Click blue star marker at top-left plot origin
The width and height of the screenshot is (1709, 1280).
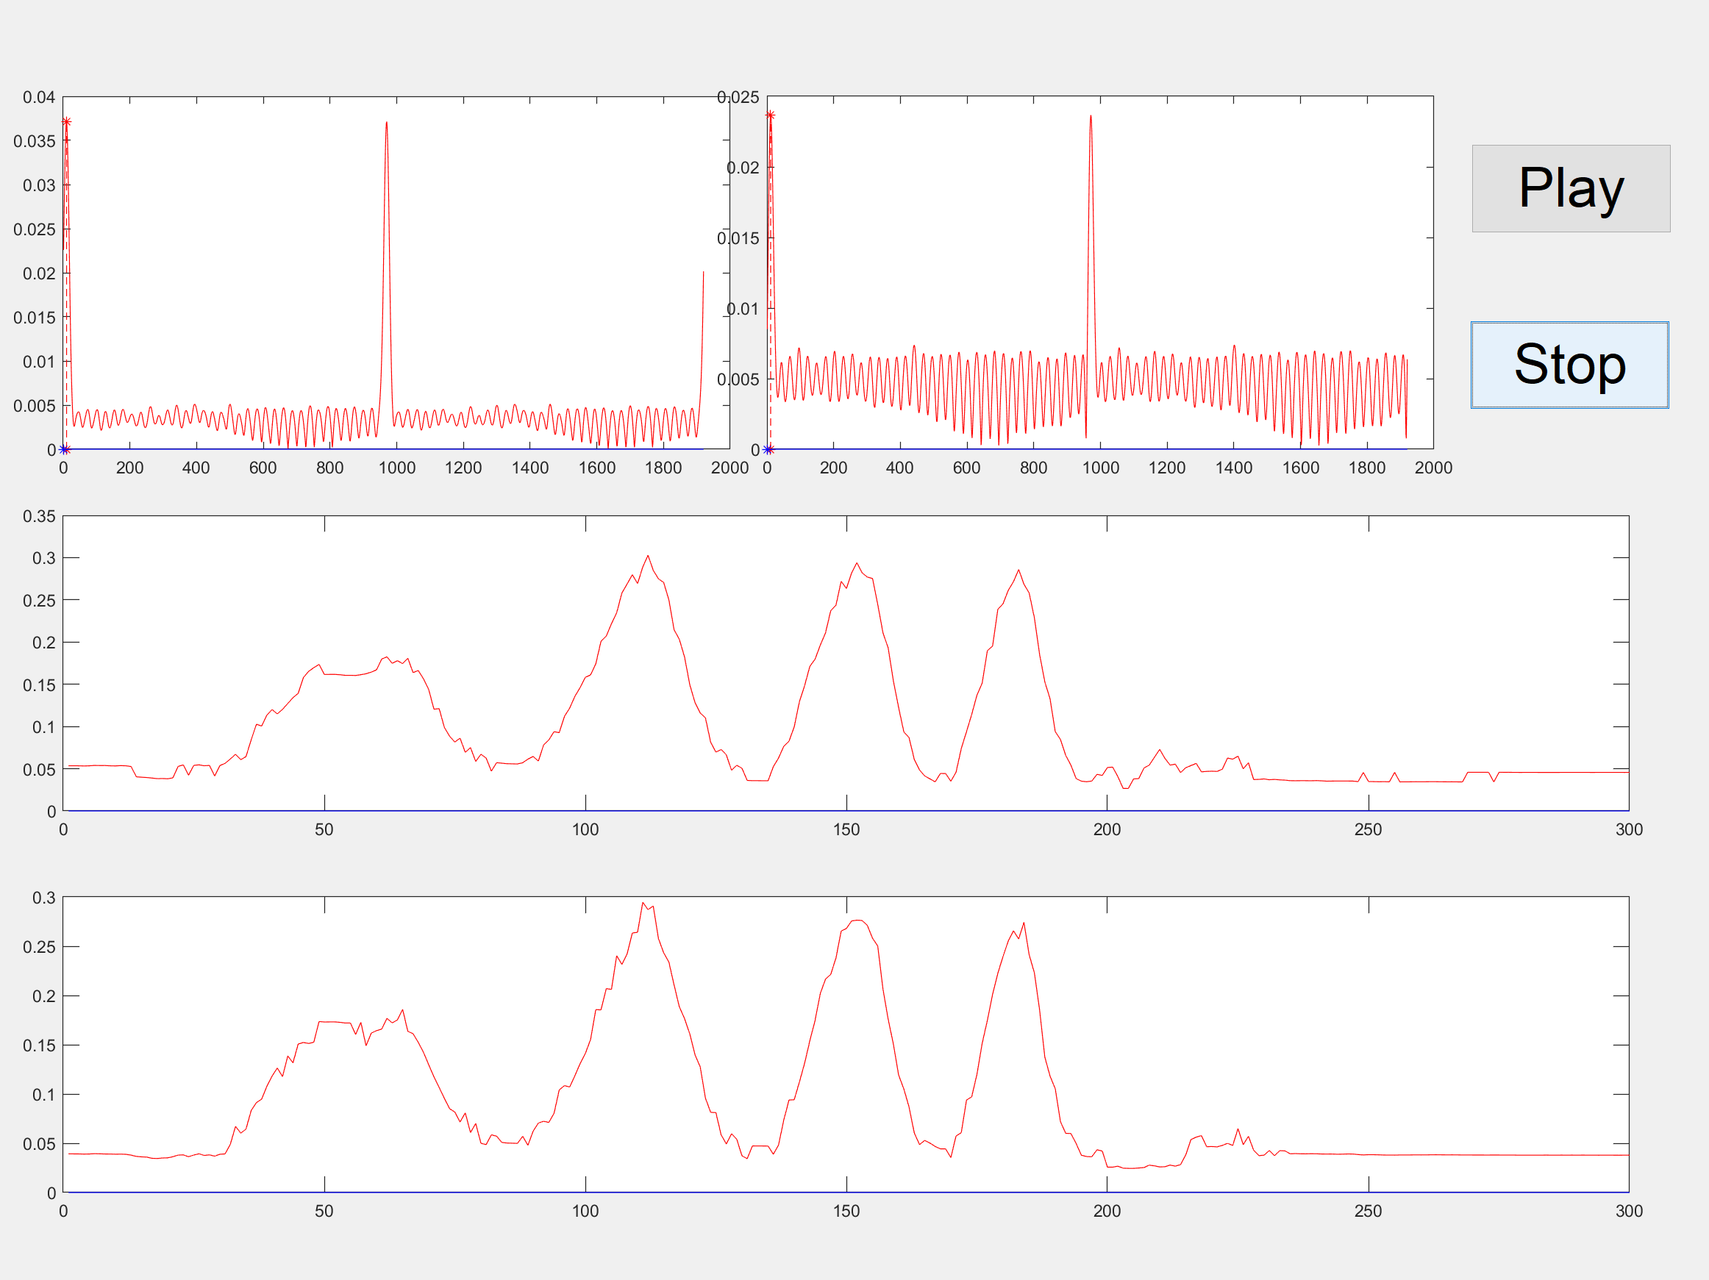tap(64, 450)
